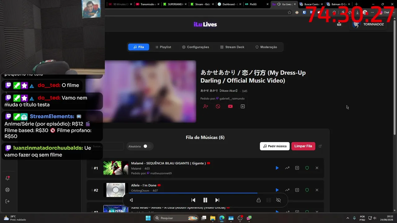Viewport: 397px width, 223px height.
Task: Click the taskbar Pesquisar search box
Action: (x=176, y=218)
